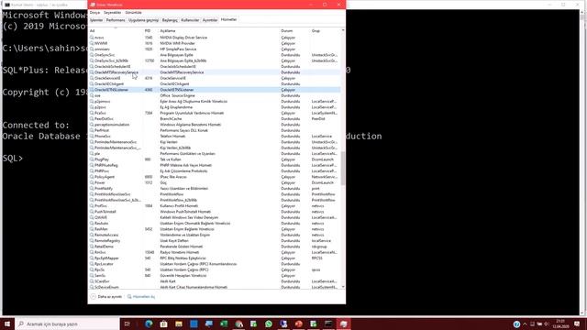Click the icon beside OracleMTSRecoveryService

click(92, 72)
